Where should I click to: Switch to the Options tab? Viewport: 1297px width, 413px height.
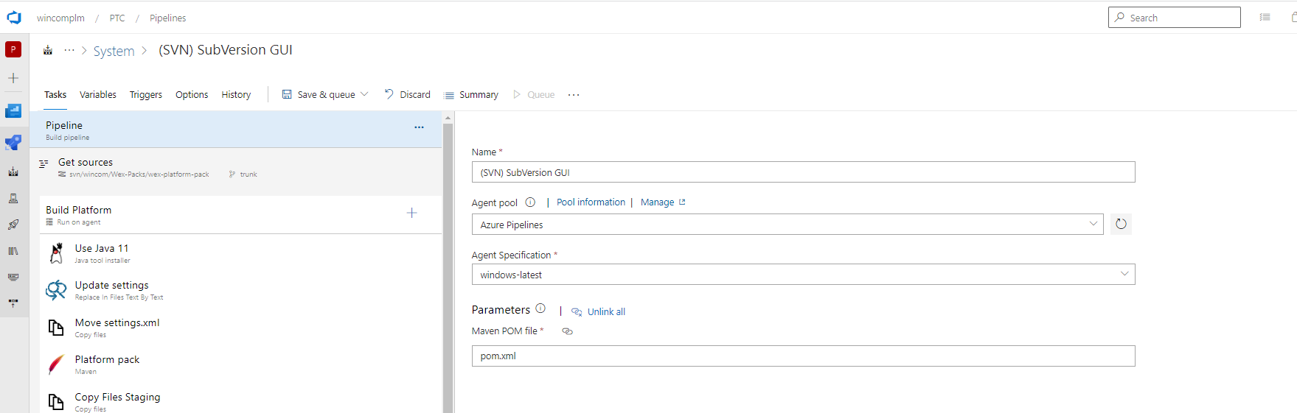pyautogui.click(x=192, y=95)
